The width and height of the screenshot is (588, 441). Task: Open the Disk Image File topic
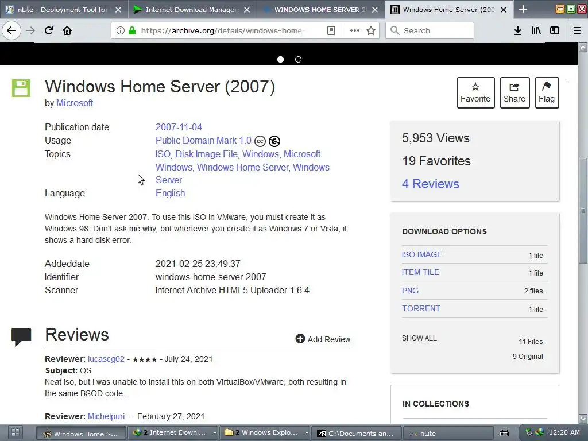pyautogui.click(x=206, y=154)
